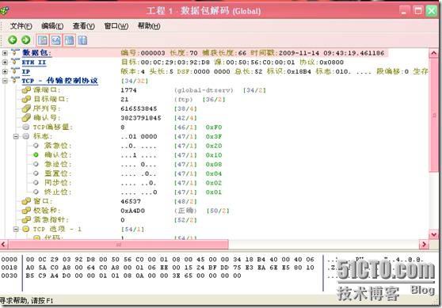Select the fourth view layout toolbar icon
Viewport: 442px width, 308px height.
click(x=82, y=40)
